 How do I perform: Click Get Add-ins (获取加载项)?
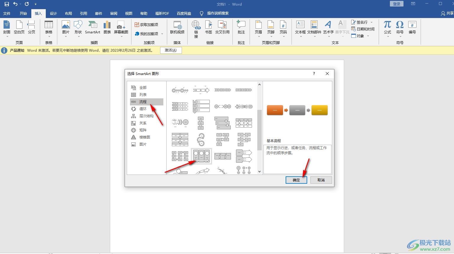pos(147,25)
